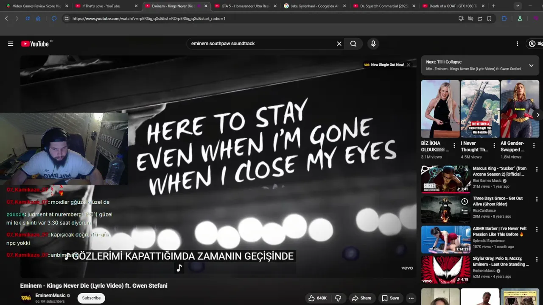Viewport: 543px width, 305px height.
Task: Switch to Jake Gyllenhaal Google tab
Action: [x=314, y=6]
